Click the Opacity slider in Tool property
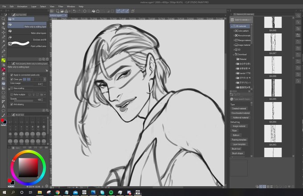303x196 pixels. click(24, 100)
